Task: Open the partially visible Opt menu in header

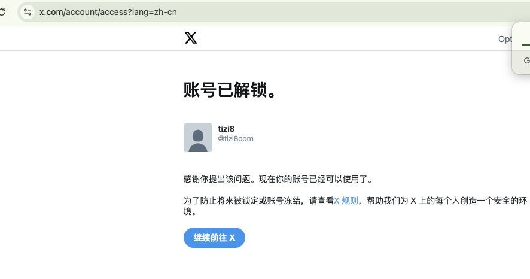Action: pos(505,39)
